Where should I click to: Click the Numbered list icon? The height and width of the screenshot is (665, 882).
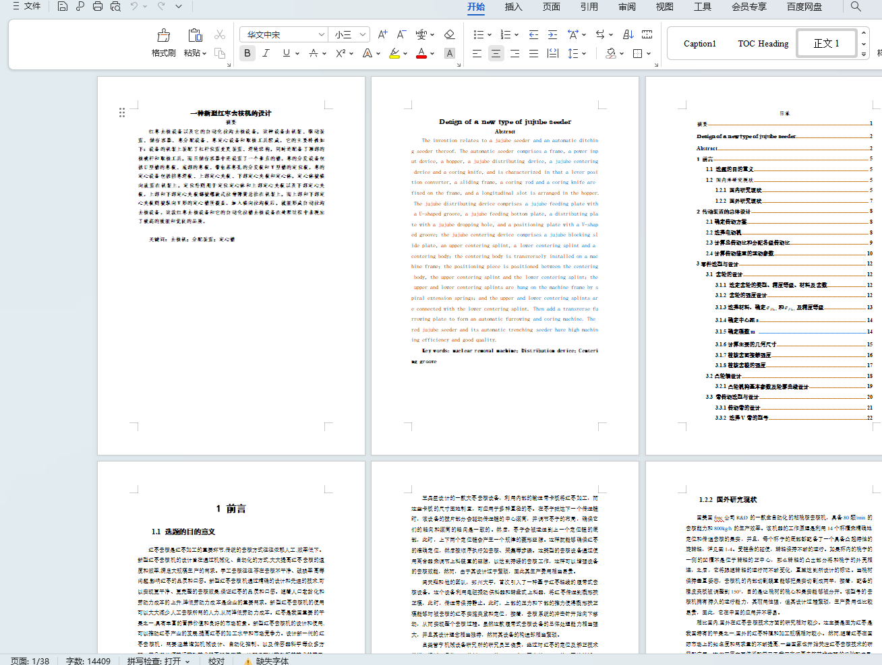coord(505,34)
